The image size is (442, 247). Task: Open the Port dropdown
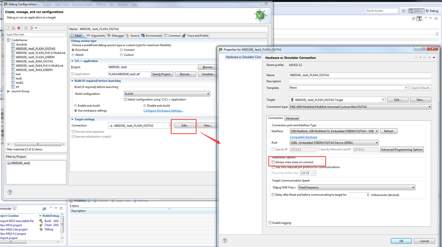click(334, 143)
